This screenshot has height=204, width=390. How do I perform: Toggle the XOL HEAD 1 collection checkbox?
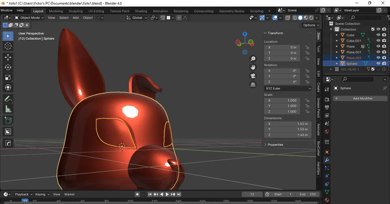[373, 69]
